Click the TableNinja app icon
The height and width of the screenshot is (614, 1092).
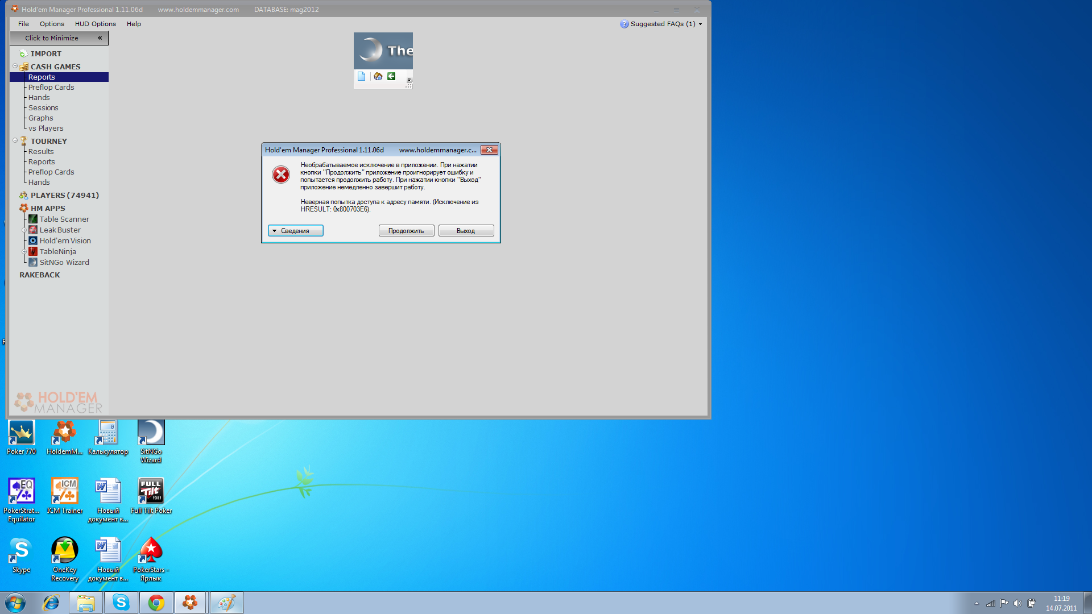coord(33,251)
